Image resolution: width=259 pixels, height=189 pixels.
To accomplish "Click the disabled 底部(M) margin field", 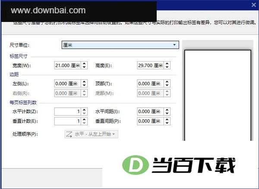I will [x=151, y=93].
